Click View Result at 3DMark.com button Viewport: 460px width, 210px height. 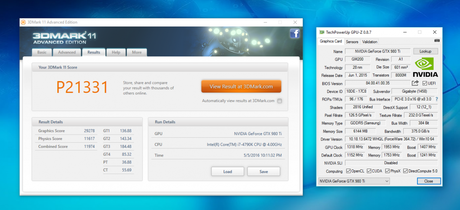coord(241,86)
